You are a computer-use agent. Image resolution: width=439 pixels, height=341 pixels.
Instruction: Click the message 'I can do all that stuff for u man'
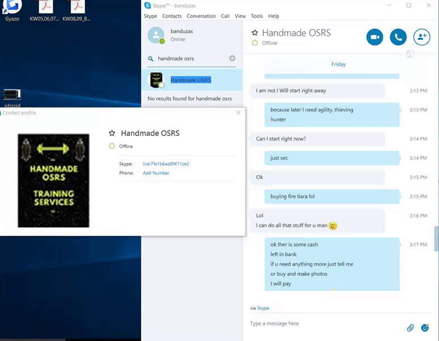point(292,226)
